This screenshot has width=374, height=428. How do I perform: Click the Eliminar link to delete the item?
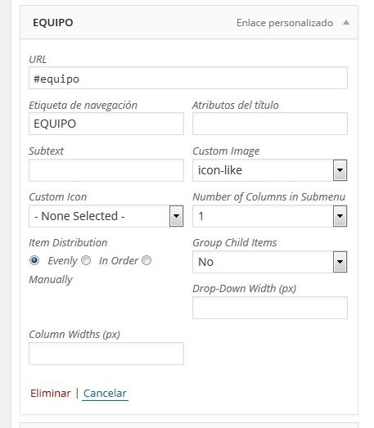[51, 394]
